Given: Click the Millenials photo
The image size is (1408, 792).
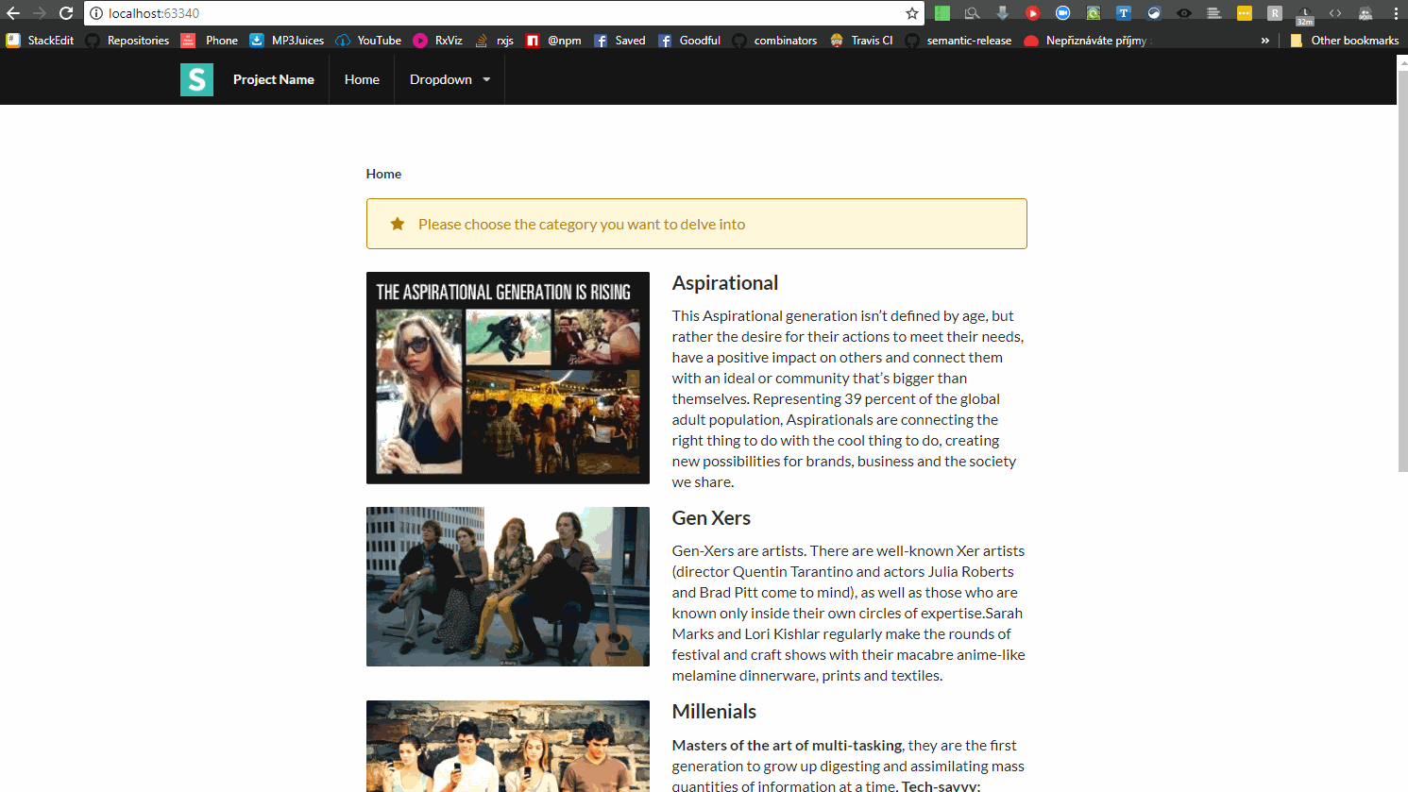Looking at the screenshot, I should tap(508, 746).
